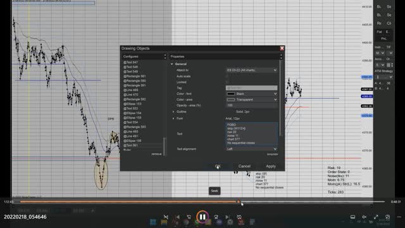This screenshot has width=405, height=228.
Task: Adjust the order quantity stepper
Action: tap(392, 65)
